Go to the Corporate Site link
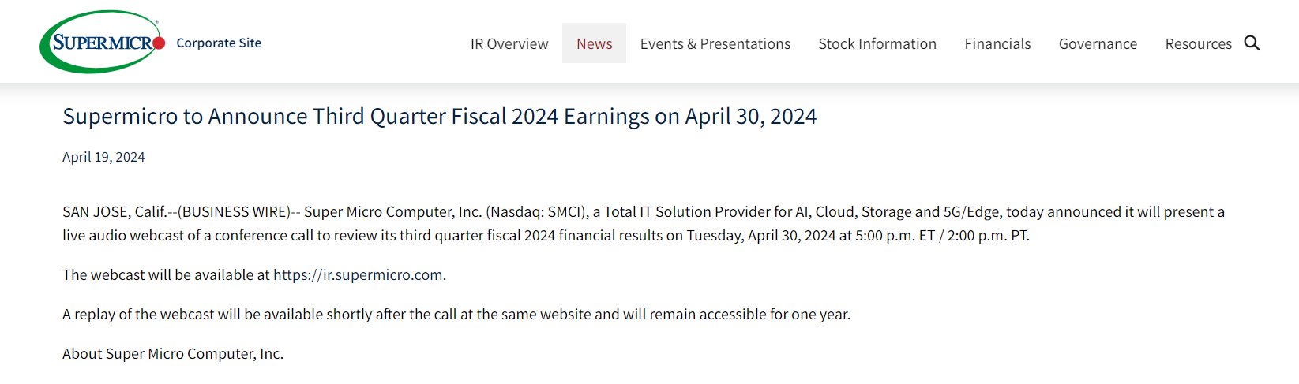 (219, 43)
